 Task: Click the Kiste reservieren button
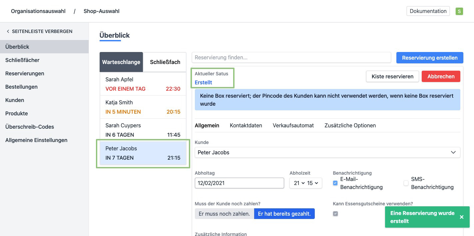(x=392, y=76)
